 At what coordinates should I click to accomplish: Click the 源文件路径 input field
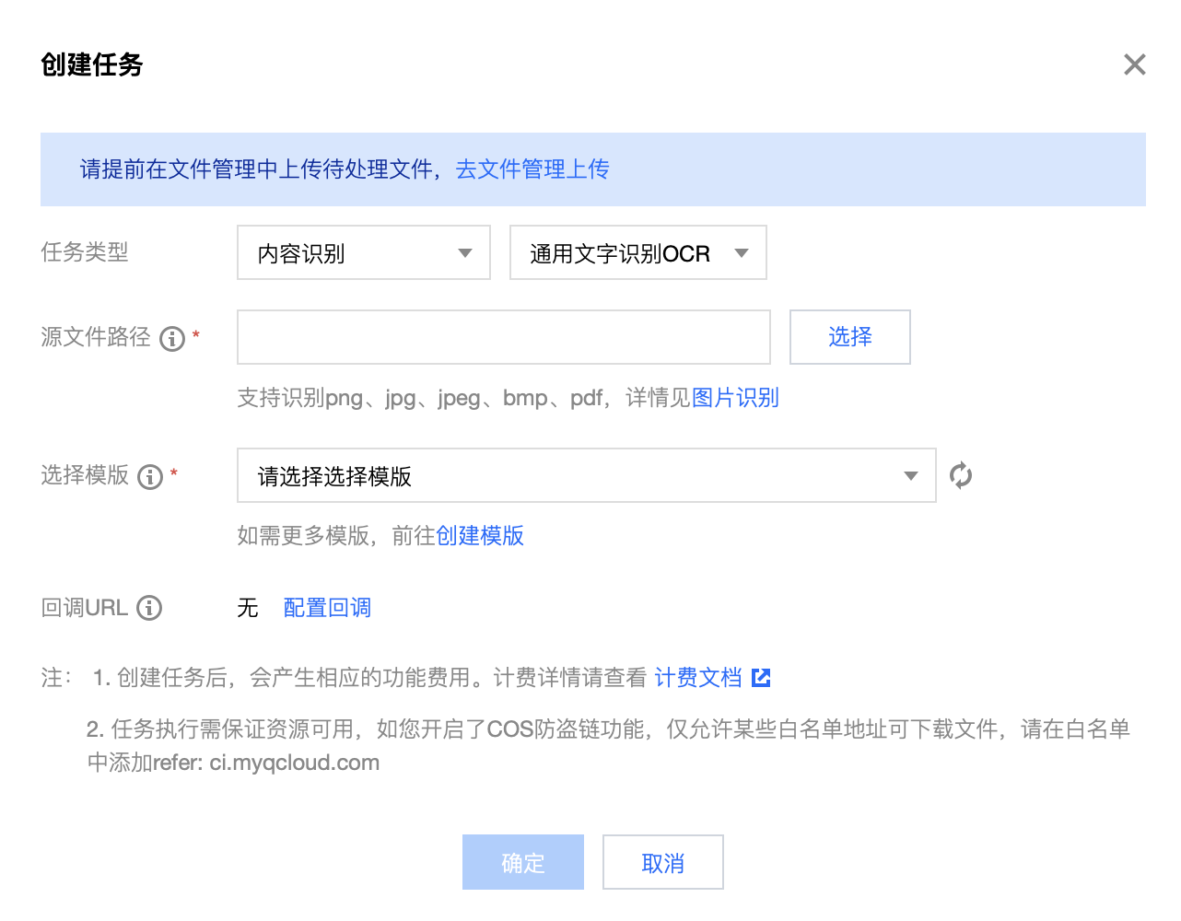tap(504, 337)
